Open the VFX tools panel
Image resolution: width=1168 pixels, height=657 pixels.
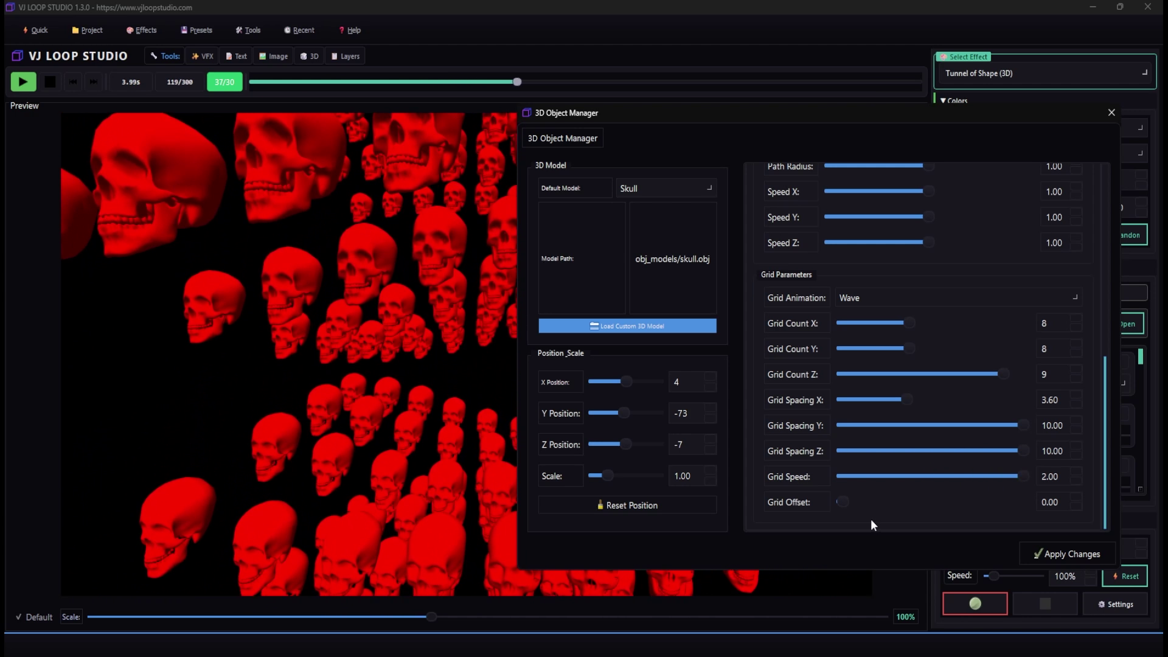pyautogui.click(x=202, y=56)
